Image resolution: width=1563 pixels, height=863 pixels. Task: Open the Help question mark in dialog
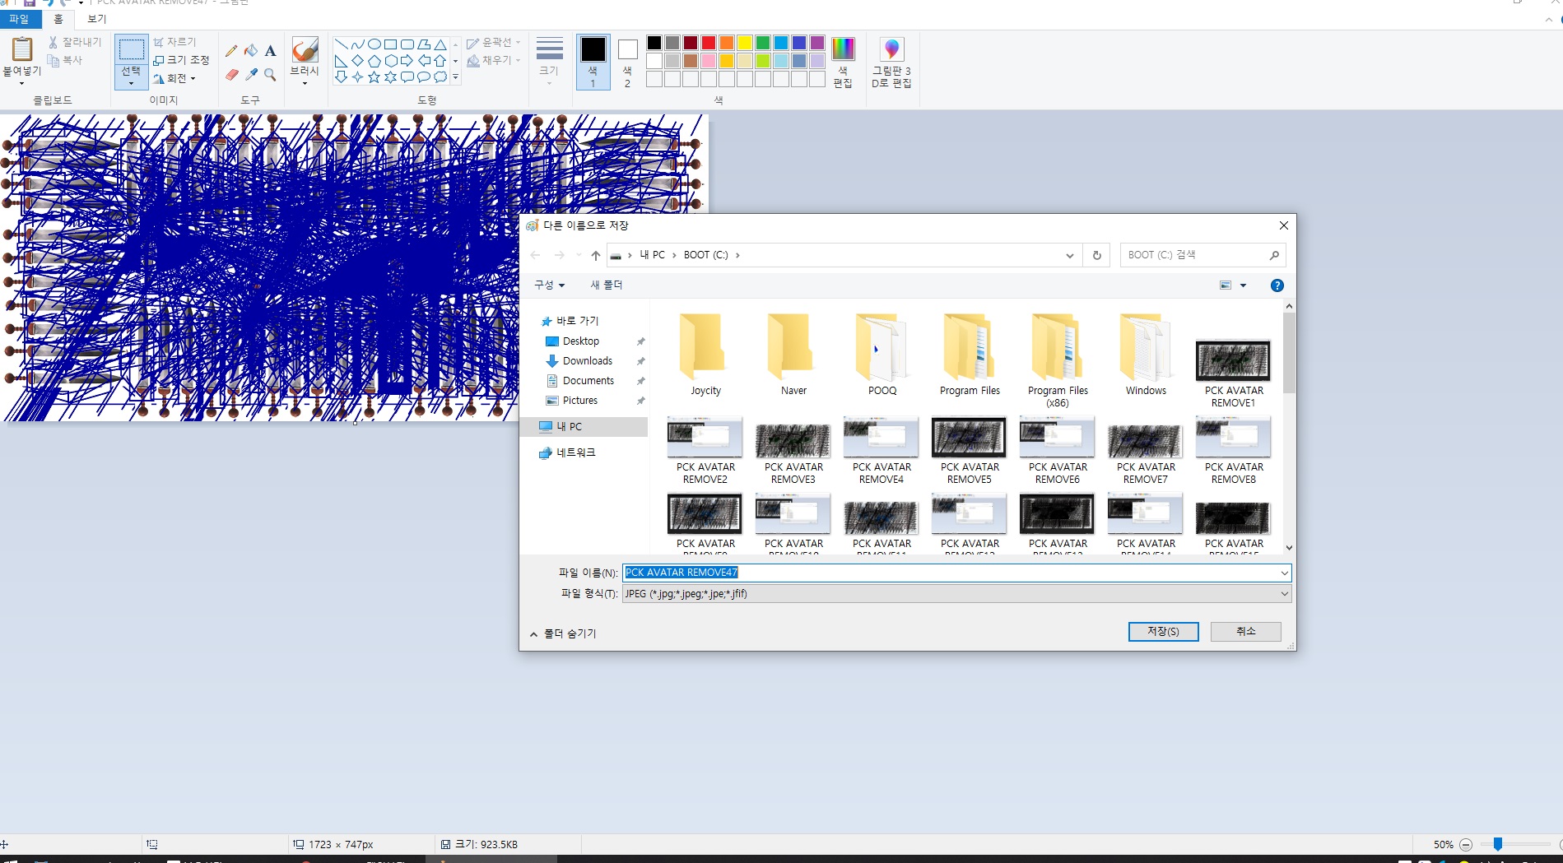tap(1277, 285)
